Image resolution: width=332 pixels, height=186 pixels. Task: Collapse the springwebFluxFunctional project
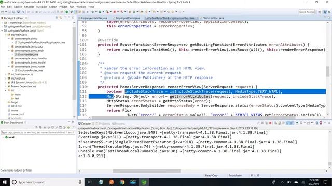tap(2, 30)
